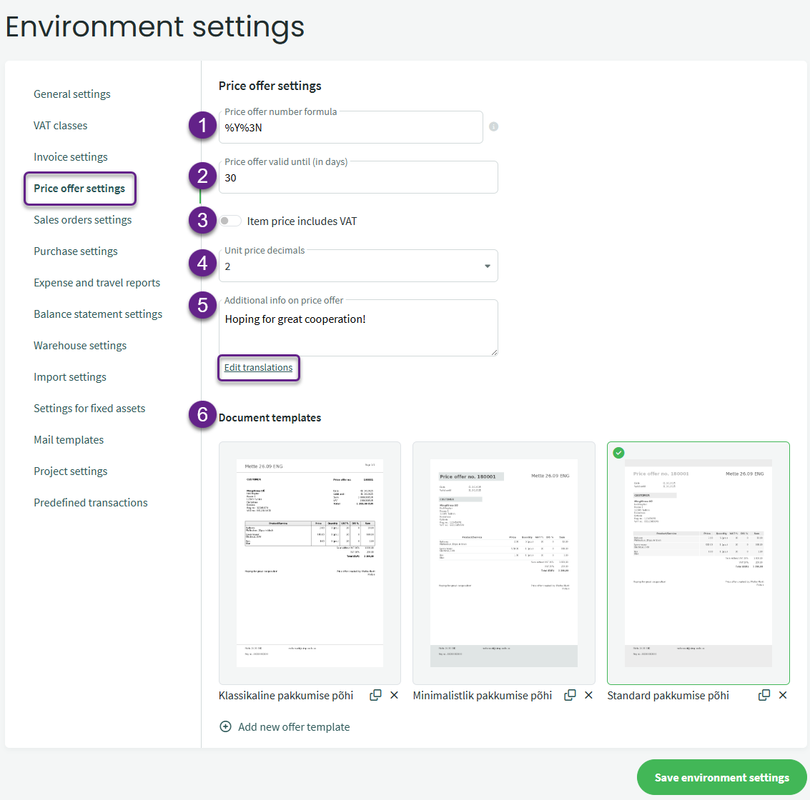This screenshot has height=800, width=810.
Task: Delete the Standard pakkumise põhi template
Action: point(783,695)
